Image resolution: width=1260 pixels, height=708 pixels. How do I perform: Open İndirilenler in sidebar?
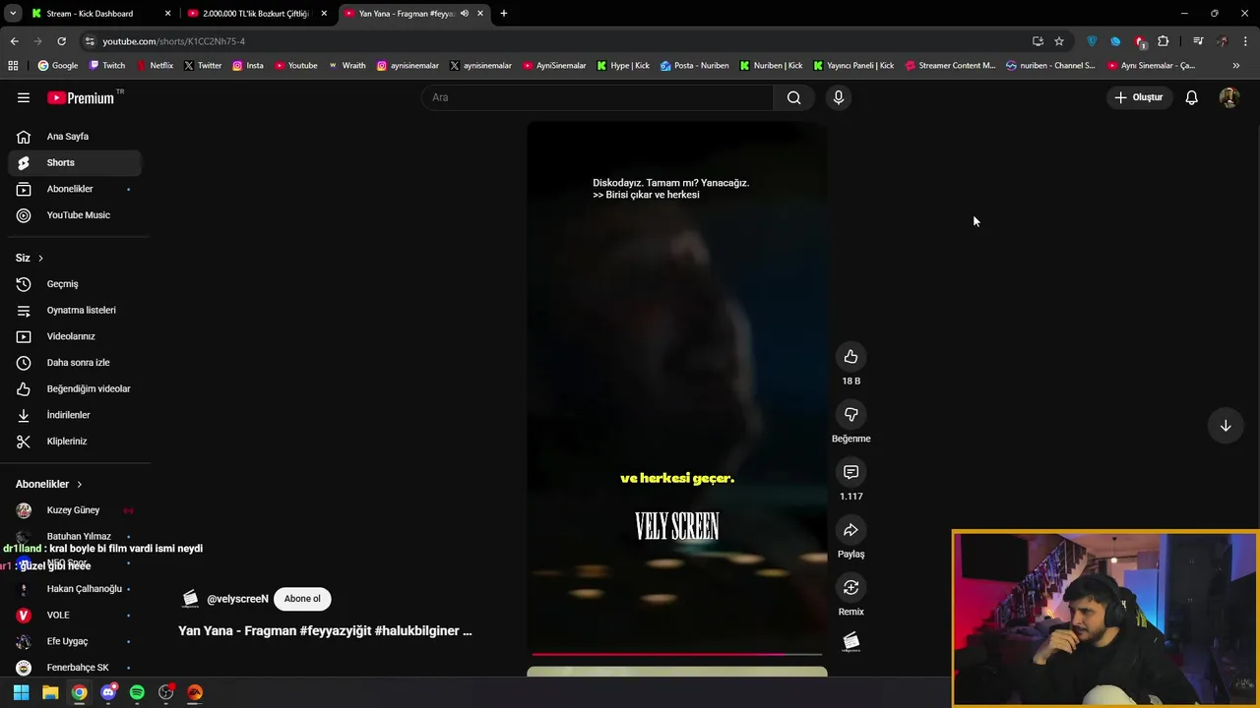pos(75,415)
